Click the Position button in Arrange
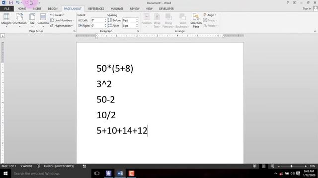 point(147,21)
